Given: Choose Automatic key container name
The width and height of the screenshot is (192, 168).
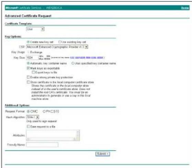Looking at the screenshot, I should click(28, 63).
